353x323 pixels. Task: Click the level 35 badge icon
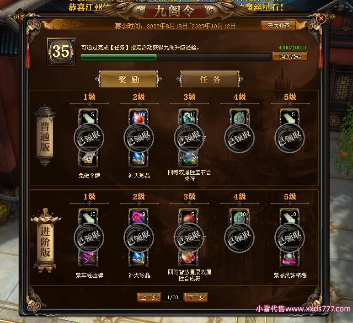tap(61, 52)
